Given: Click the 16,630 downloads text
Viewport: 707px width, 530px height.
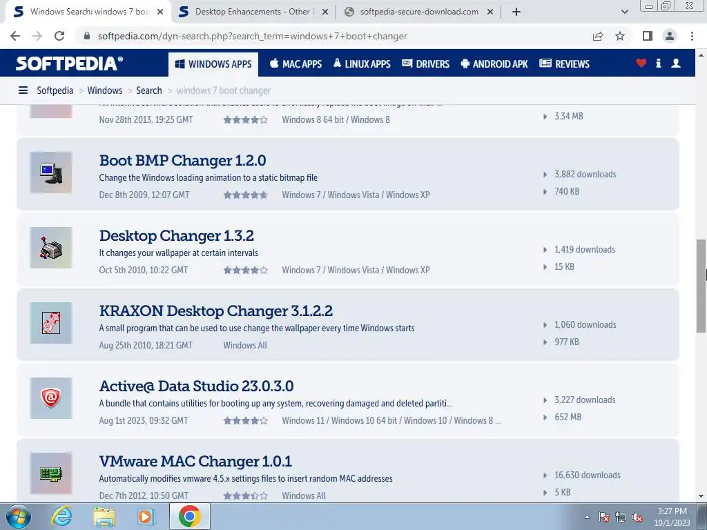Looking at the screenshot, I should coord(588,475).
